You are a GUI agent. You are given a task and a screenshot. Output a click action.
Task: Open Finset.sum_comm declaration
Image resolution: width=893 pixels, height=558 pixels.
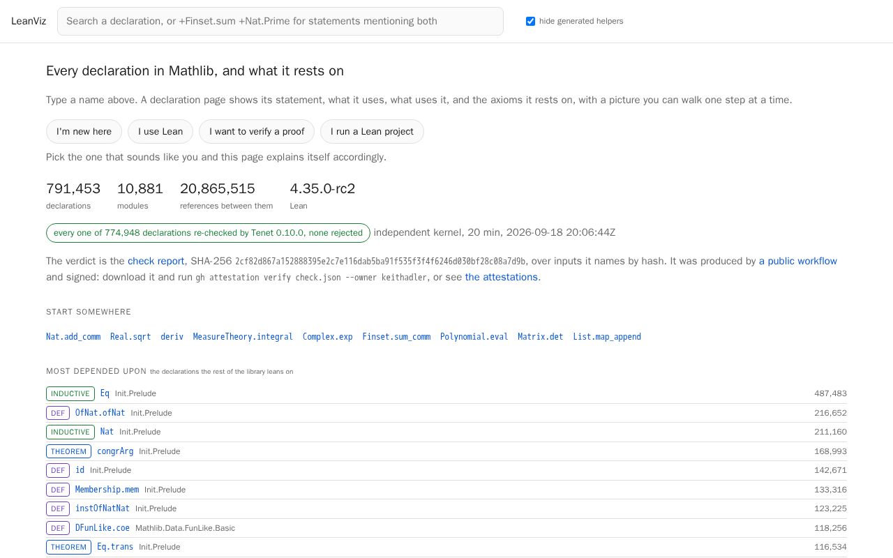(x=396, y=336)
